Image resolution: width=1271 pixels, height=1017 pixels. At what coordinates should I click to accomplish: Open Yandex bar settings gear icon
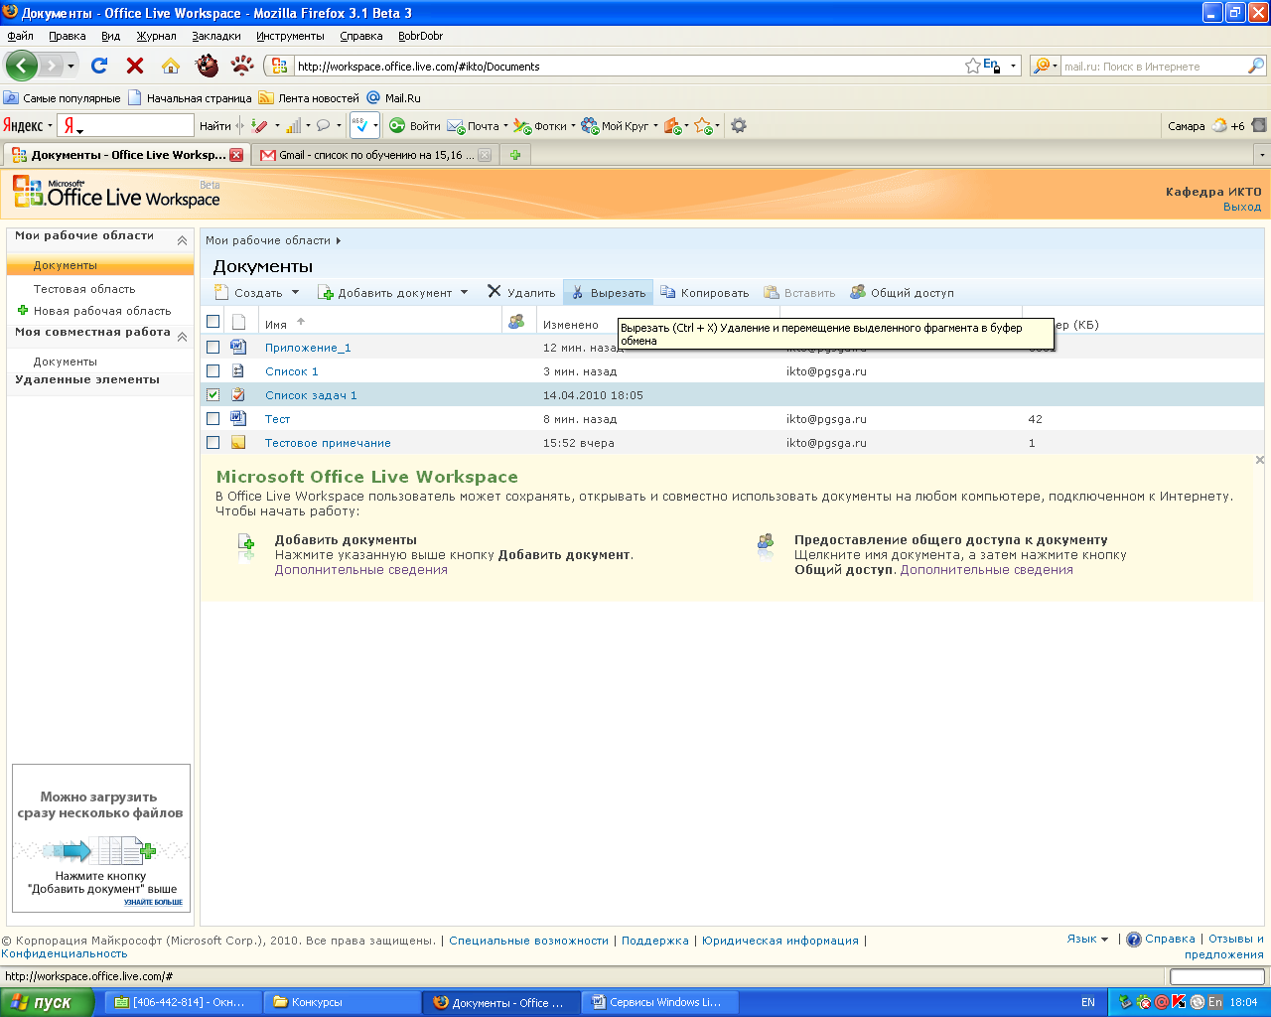pos(739,126)
